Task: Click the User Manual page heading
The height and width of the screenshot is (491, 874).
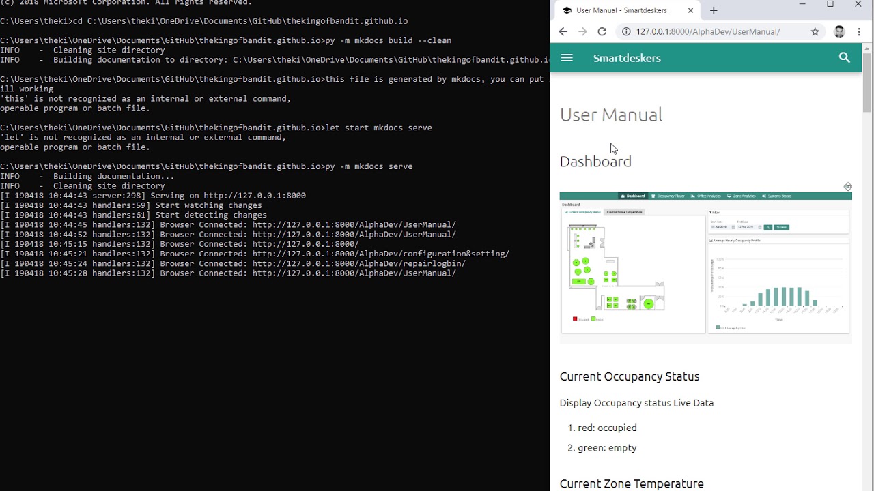Action: coord(611,115)
